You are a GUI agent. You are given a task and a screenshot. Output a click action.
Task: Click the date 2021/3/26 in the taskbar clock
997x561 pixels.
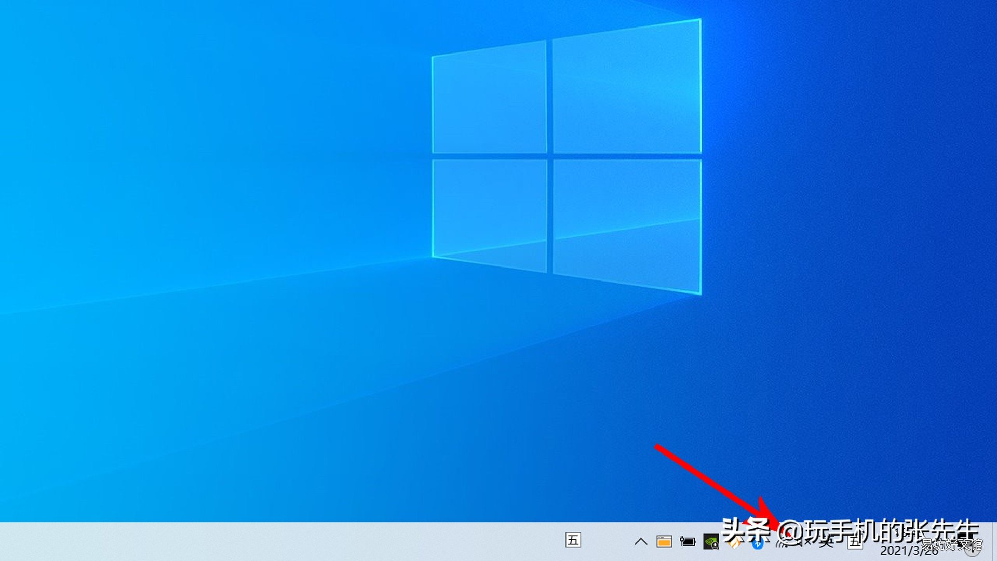pos(909,551)
